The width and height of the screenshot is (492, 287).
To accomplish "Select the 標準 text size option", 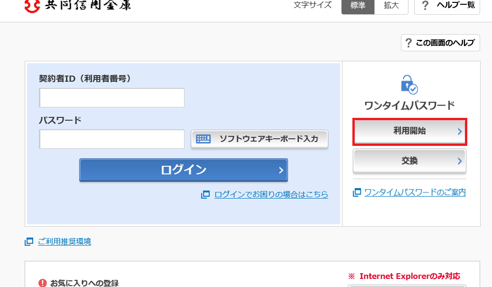I will (x=358, y=6).
